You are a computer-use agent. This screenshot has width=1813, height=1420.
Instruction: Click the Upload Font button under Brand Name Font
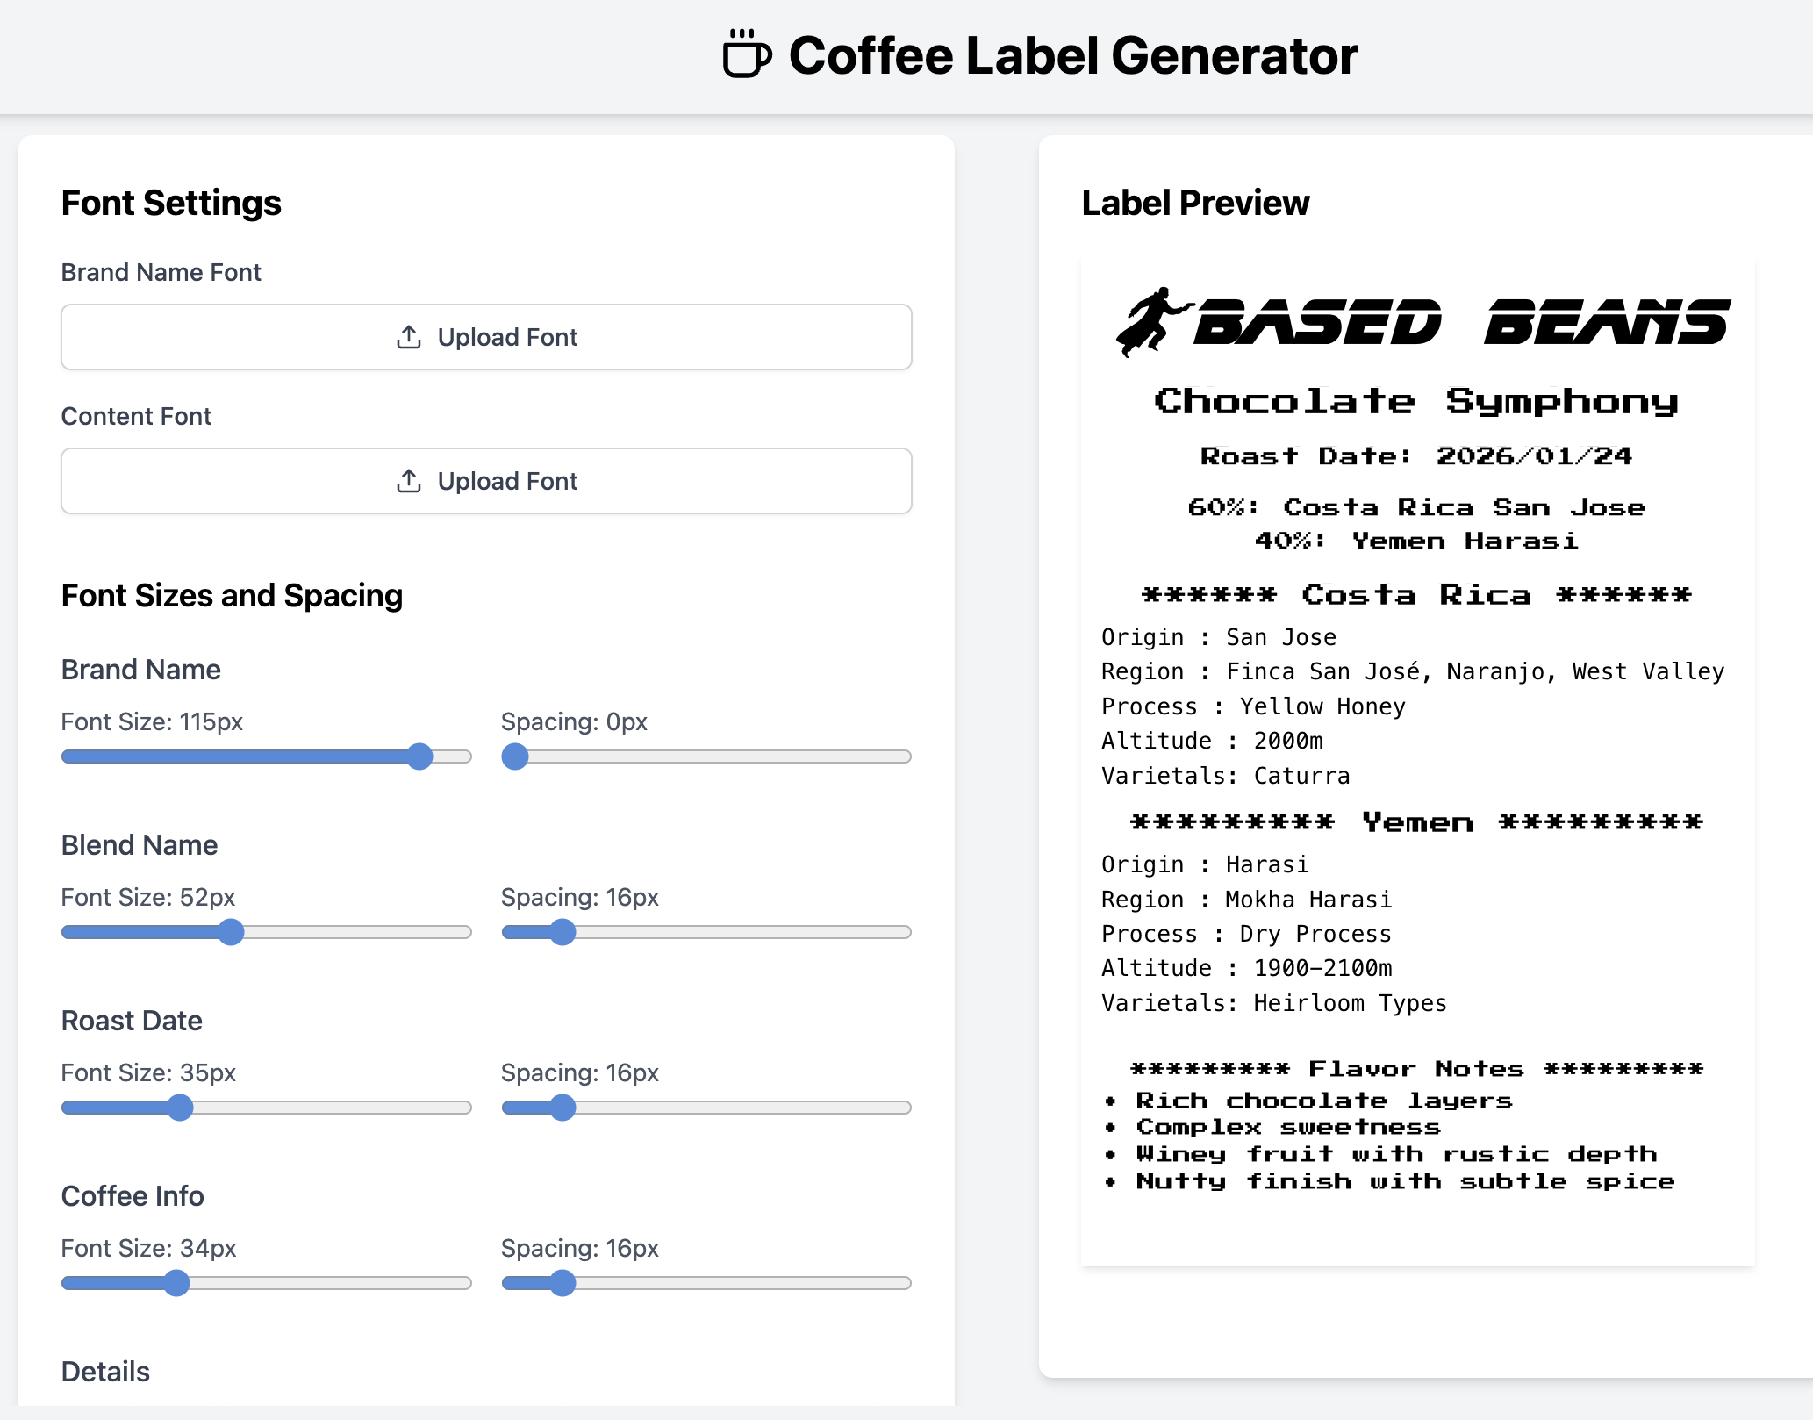pos(486,336)
